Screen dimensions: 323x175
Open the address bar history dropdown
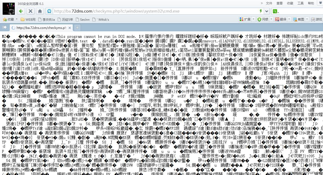[267, 11]
